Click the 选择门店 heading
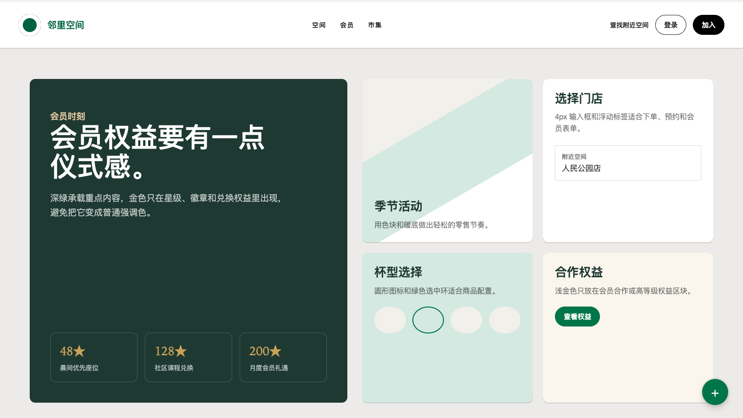Screen dimensions: 743x418 coord(579,98)
